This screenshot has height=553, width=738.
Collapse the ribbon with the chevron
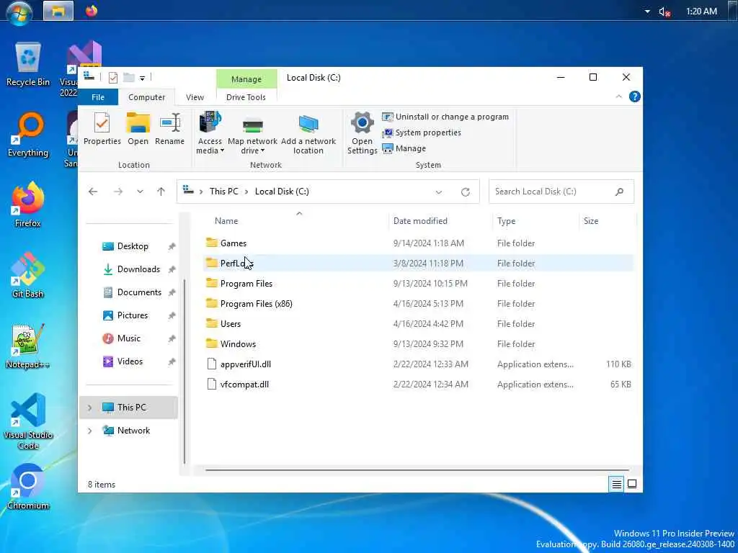tap(619, 96)
